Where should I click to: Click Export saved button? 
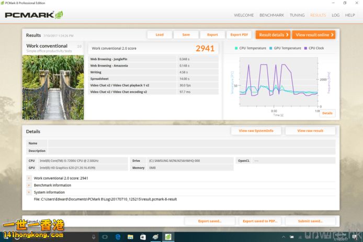click(x=210, y=221)
